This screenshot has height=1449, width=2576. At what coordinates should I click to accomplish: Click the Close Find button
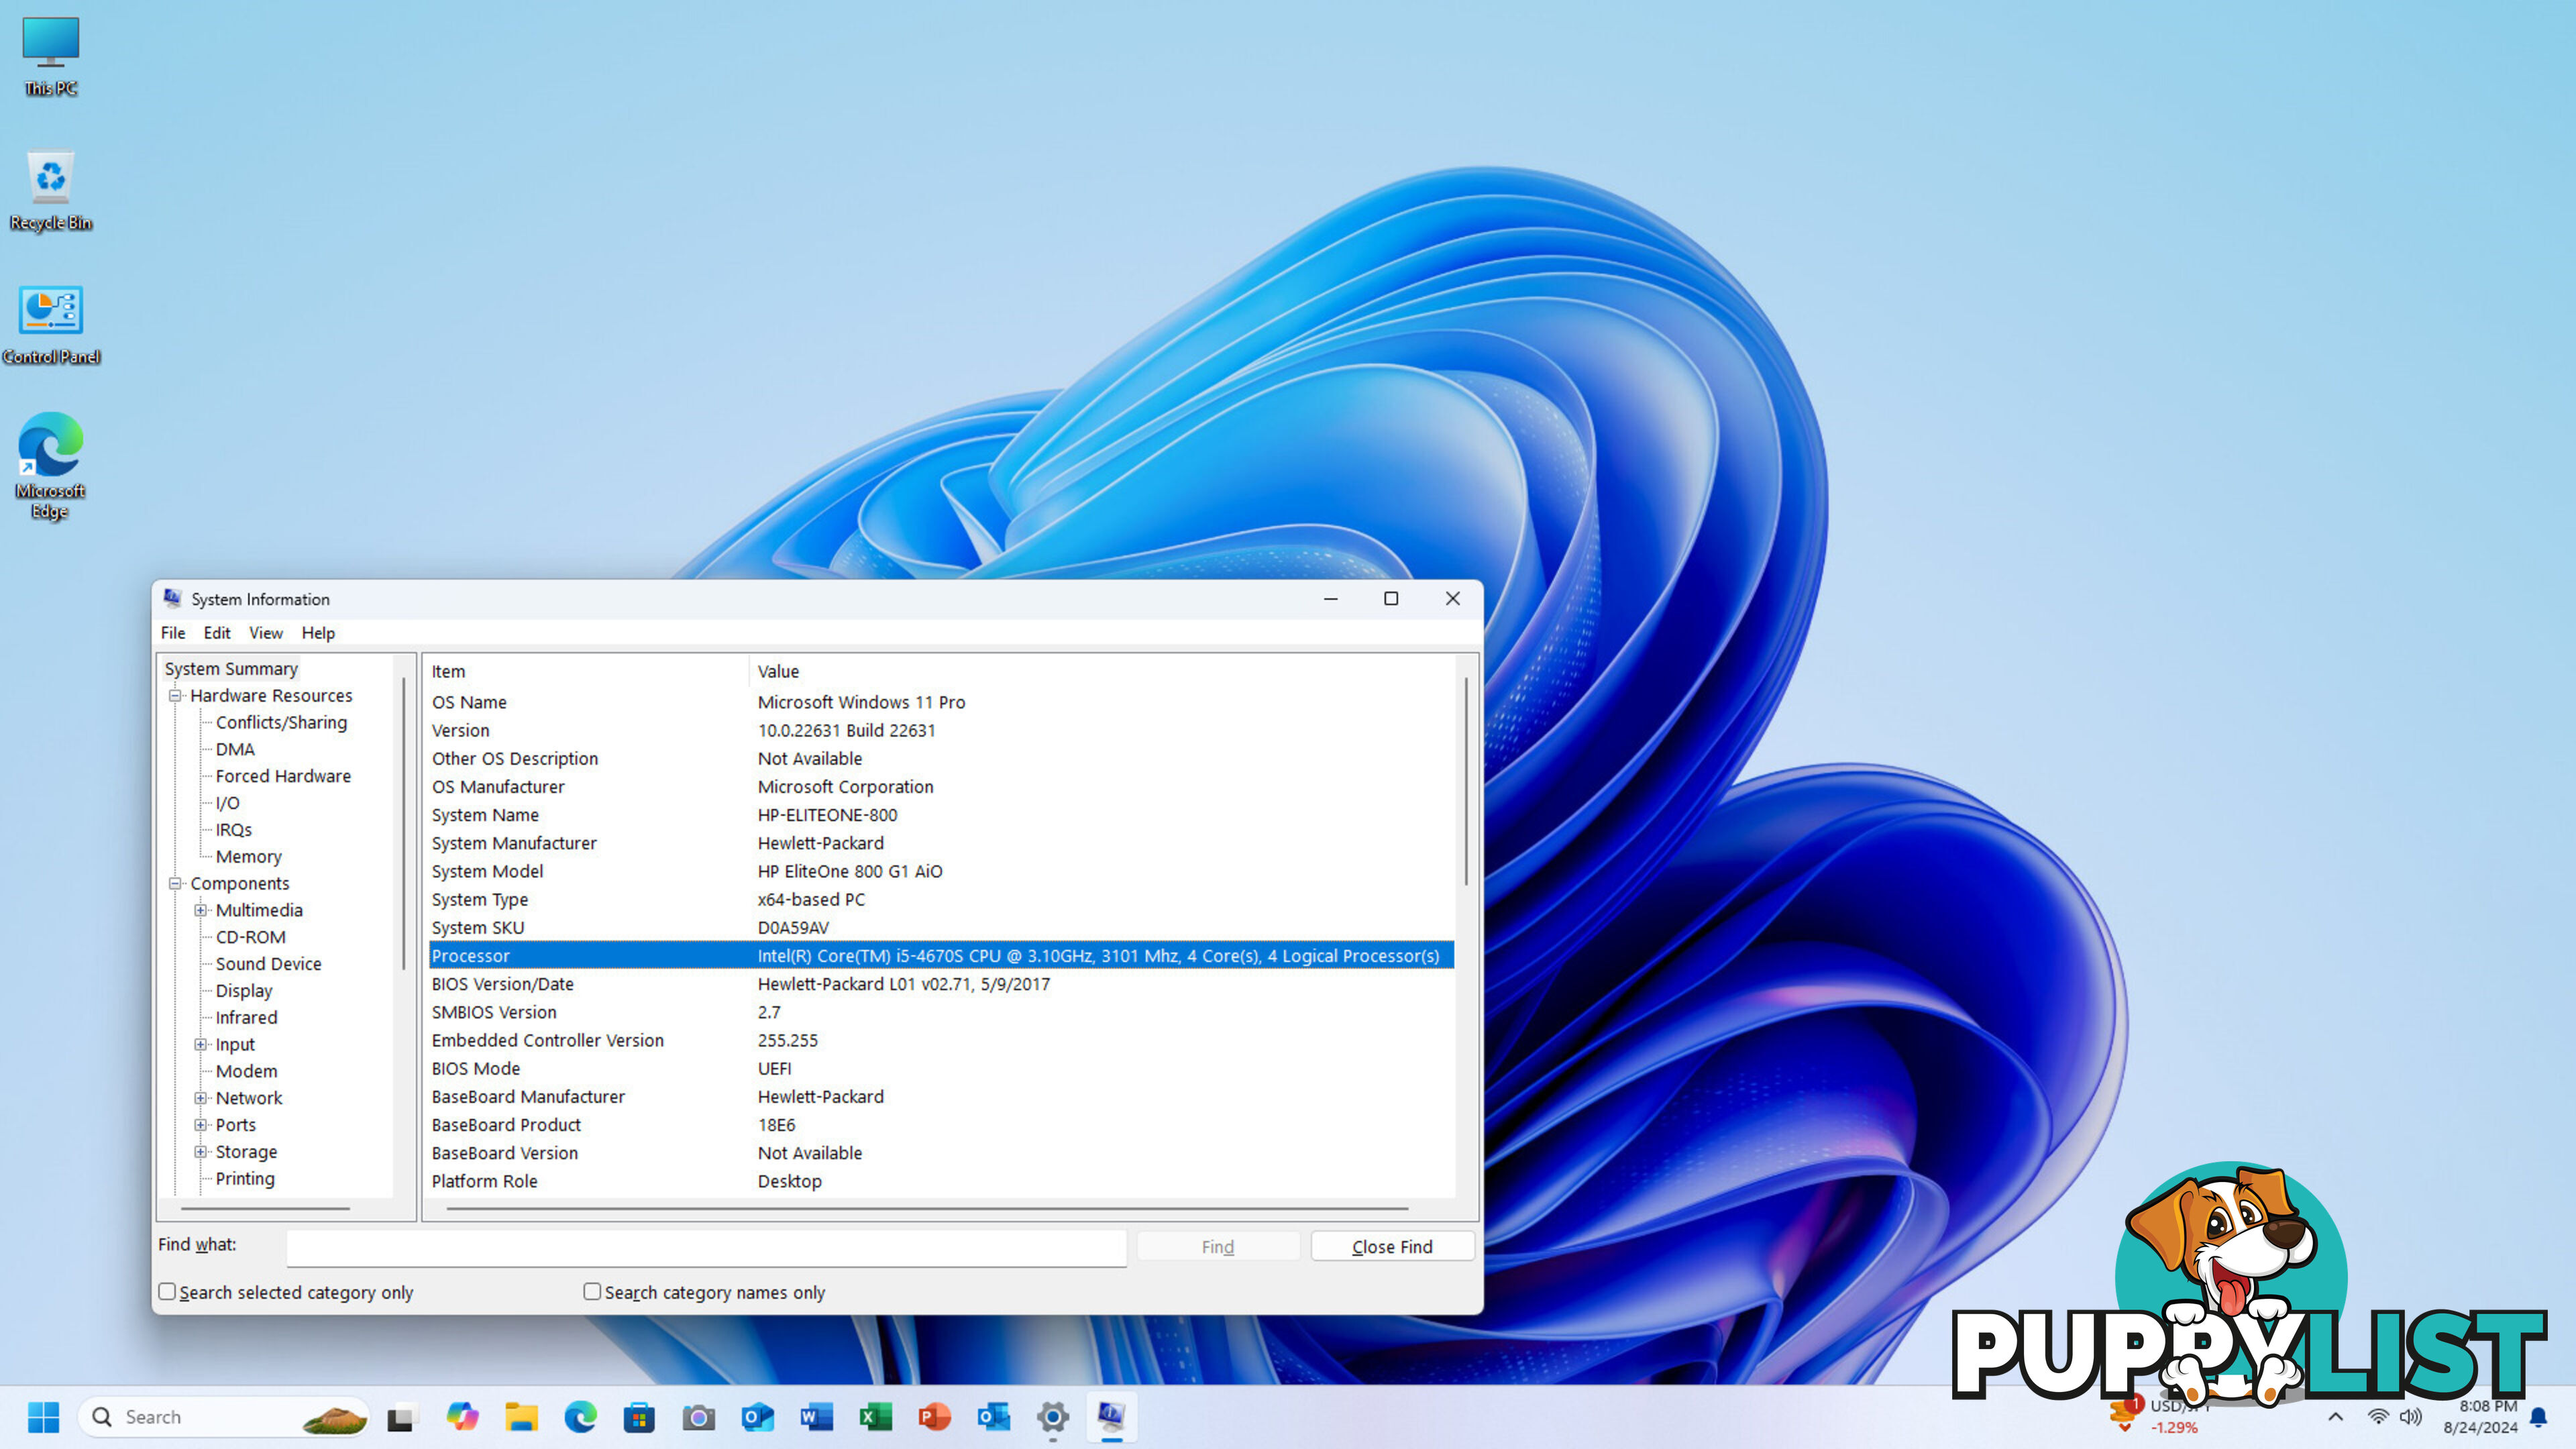coord(1392,1246)
